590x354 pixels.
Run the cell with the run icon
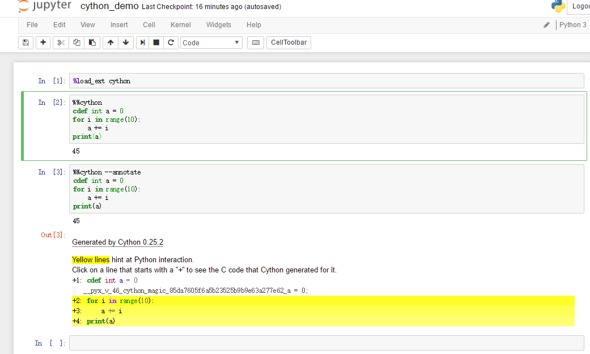[x=142, y=42]
